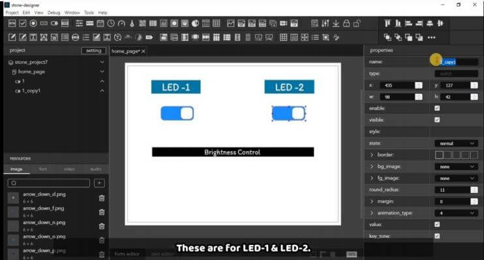This screenshot has height=260, width=484.
Task: Collapse the home_page tree node
Action: tap(102, 72)
